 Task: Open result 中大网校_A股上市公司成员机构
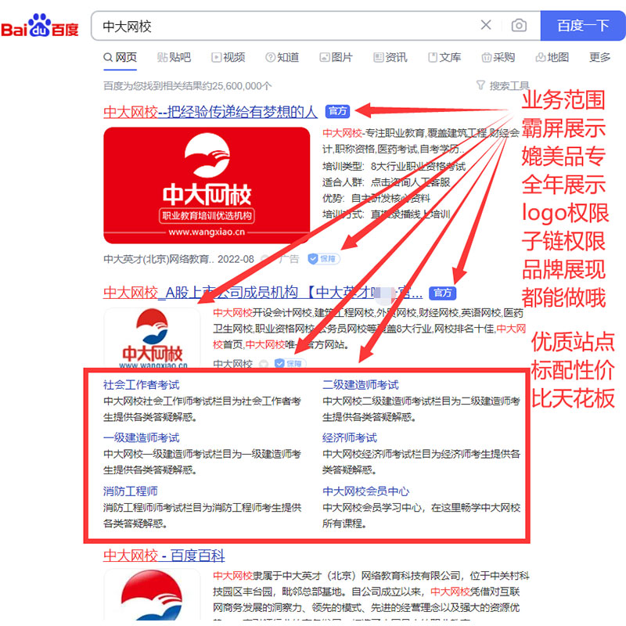263,293
